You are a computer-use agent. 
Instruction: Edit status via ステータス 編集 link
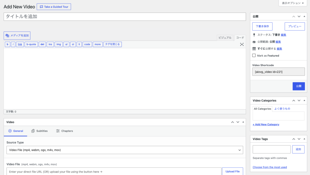pyautogui.click(x=283, y=35)
